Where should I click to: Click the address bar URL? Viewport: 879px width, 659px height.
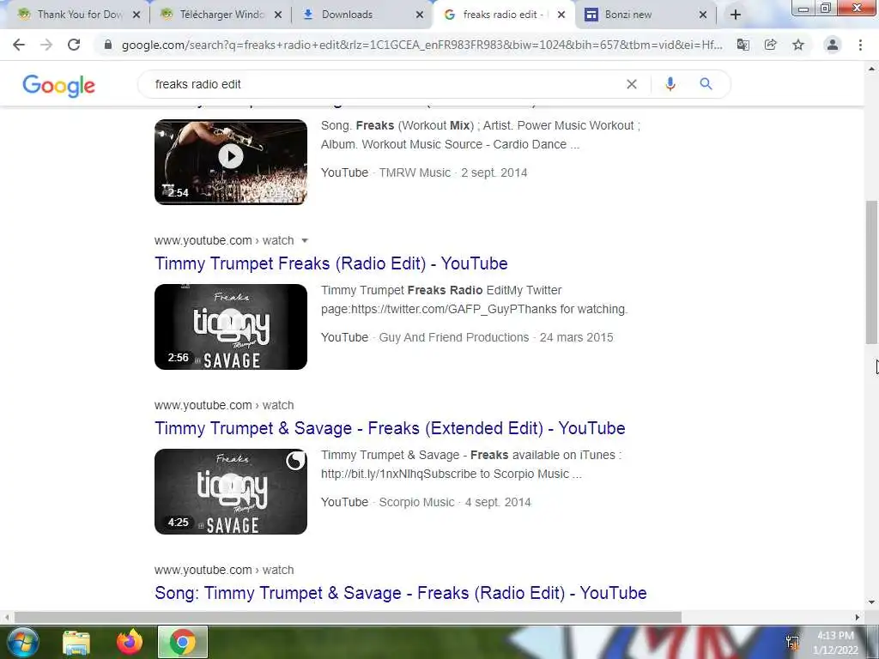click(421, 45)
